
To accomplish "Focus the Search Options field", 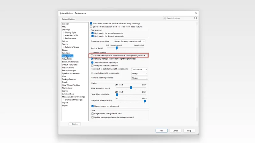I will [180, 18].
